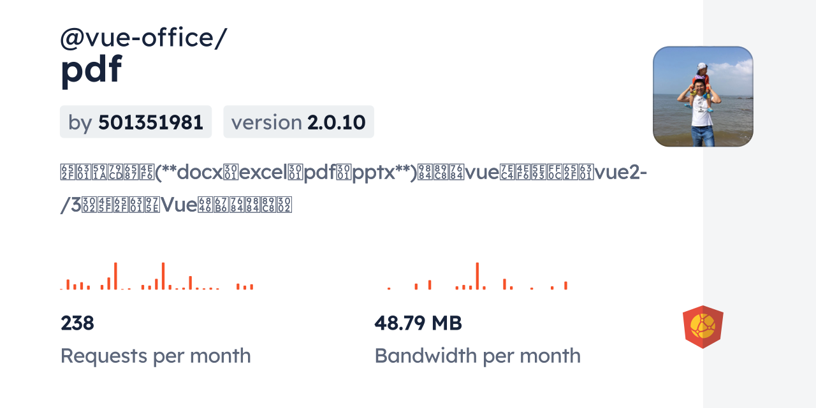Click the "pdf" package title
This screenshot has width=816, height=408.
click(91, 69)
